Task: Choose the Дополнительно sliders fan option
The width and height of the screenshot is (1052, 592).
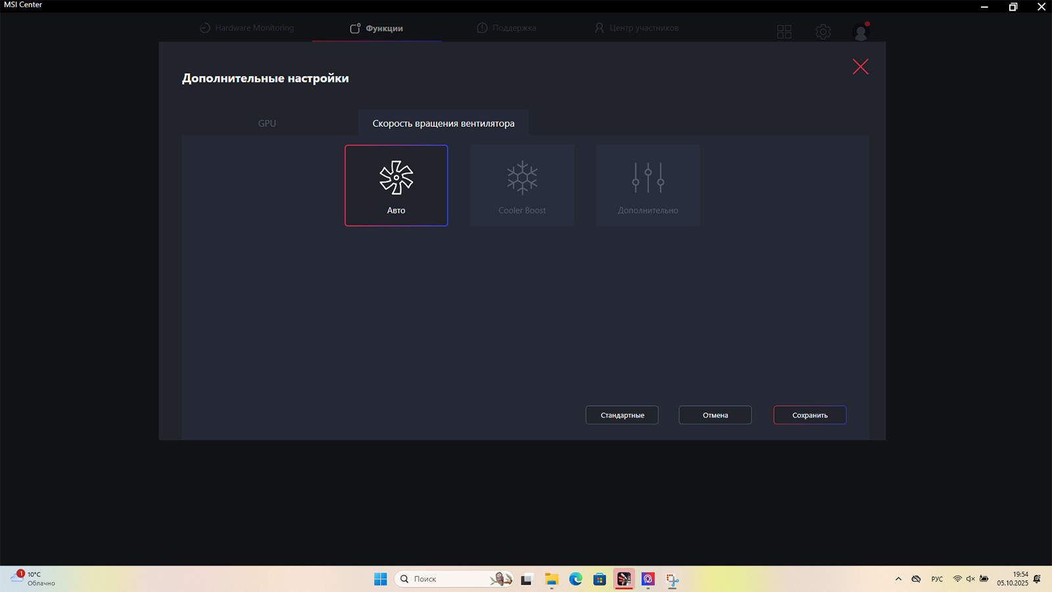Action: point(648,185)
